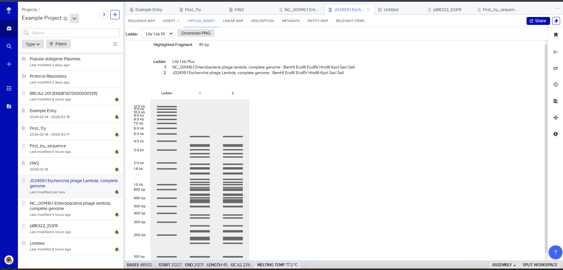The image size is (563, 270).
Task: Close the Digest tab
Action: click(x=178, y=21)
